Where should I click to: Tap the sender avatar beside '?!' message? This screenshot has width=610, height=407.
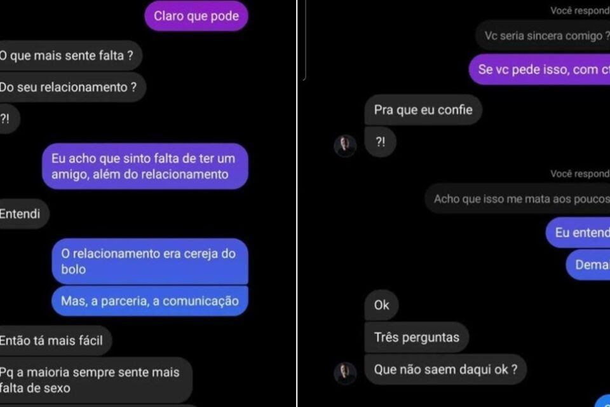pos(345,146)
